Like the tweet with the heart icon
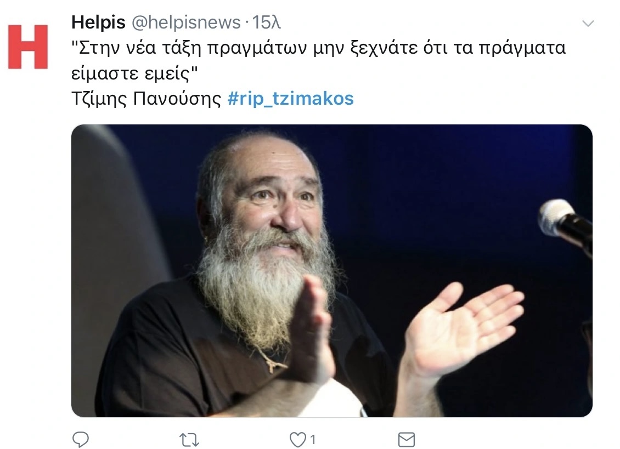Image resolution: width=620 pixels, height=449 pixels. click(298, 440)
